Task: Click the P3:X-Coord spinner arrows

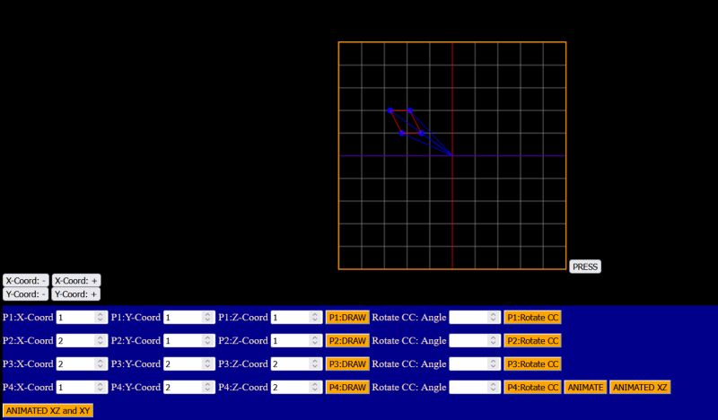Action: pyautogui.click(x=101, y=364)
